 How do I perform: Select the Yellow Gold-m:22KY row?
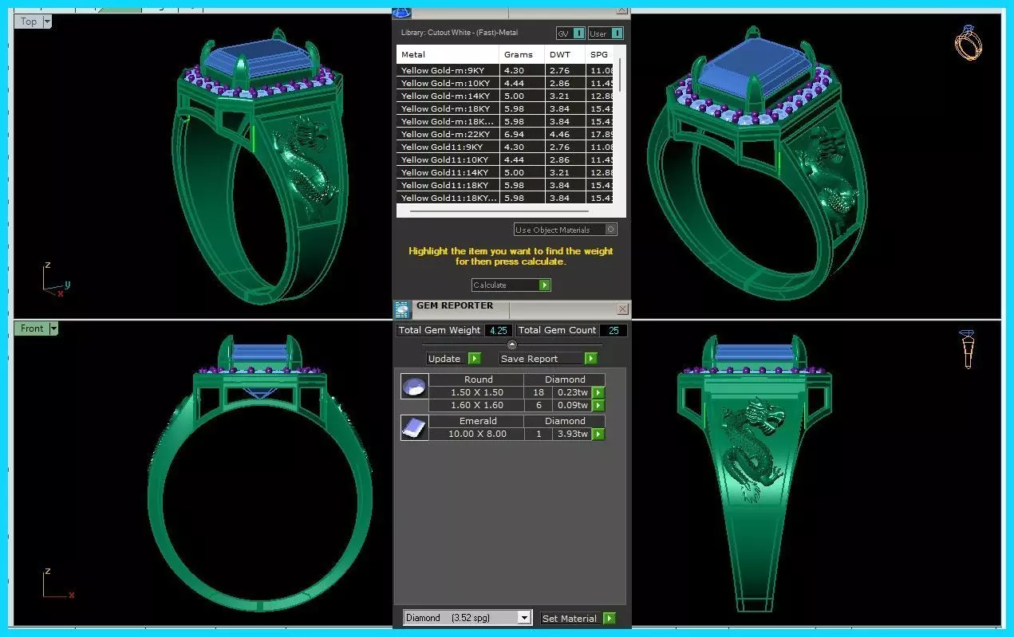505,134
